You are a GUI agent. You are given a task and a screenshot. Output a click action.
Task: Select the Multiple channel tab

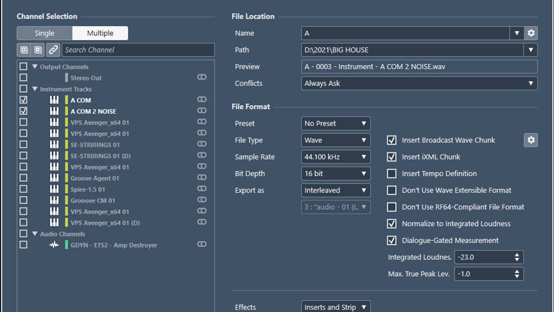[x=100, y=33]
